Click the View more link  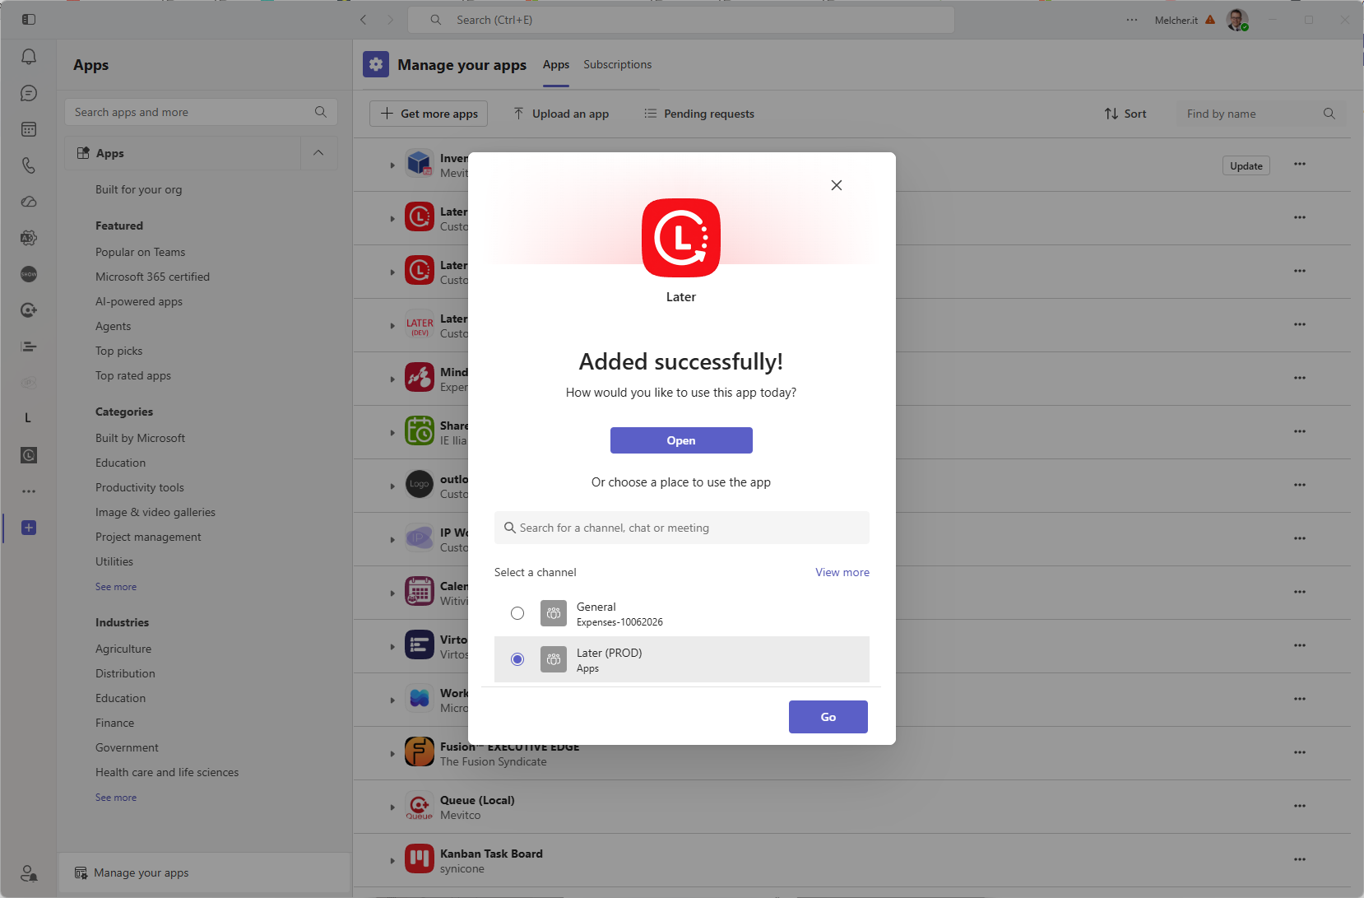point(842,572)
